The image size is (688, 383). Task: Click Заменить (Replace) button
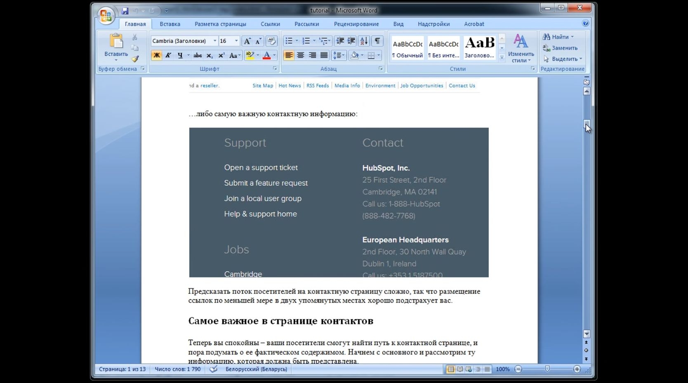560,48
